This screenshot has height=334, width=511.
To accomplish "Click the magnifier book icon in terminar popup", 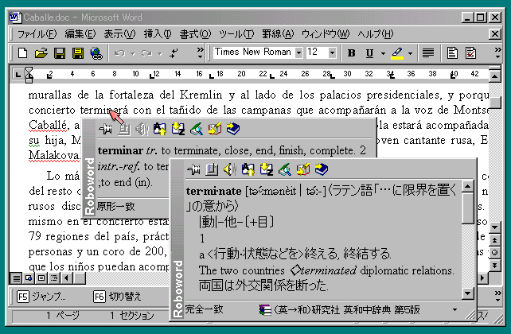I will coord(196,129).
